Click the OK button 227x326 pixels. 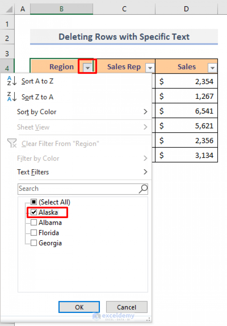[x=79, y=307]
